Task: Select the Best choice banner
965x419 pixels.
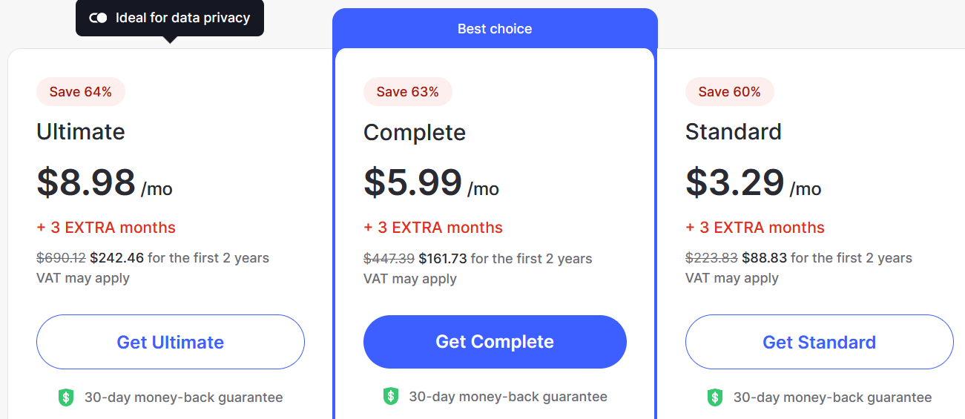Action: pos(495,29)
